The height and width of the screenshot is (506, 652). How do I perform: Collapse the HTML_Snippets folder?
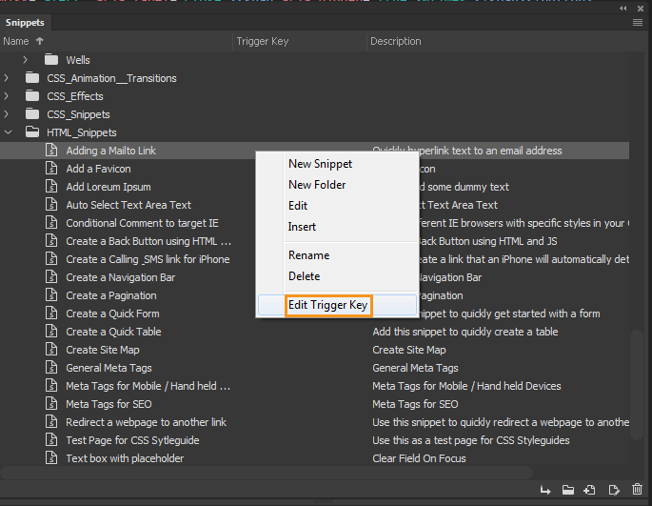[8, 132]
